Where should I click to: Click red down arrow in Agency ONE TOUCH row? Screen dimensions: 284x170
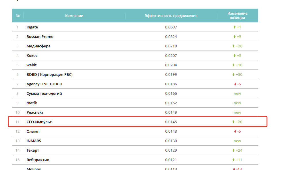(235, 84)
